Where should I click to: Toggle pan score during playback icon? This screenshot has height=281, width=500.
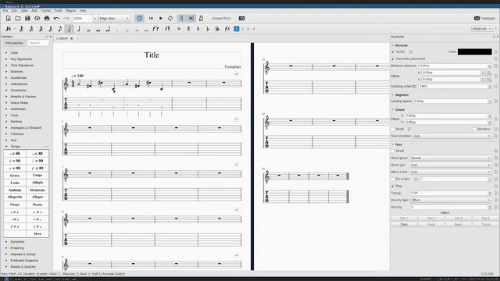click(x=191, y=19)
